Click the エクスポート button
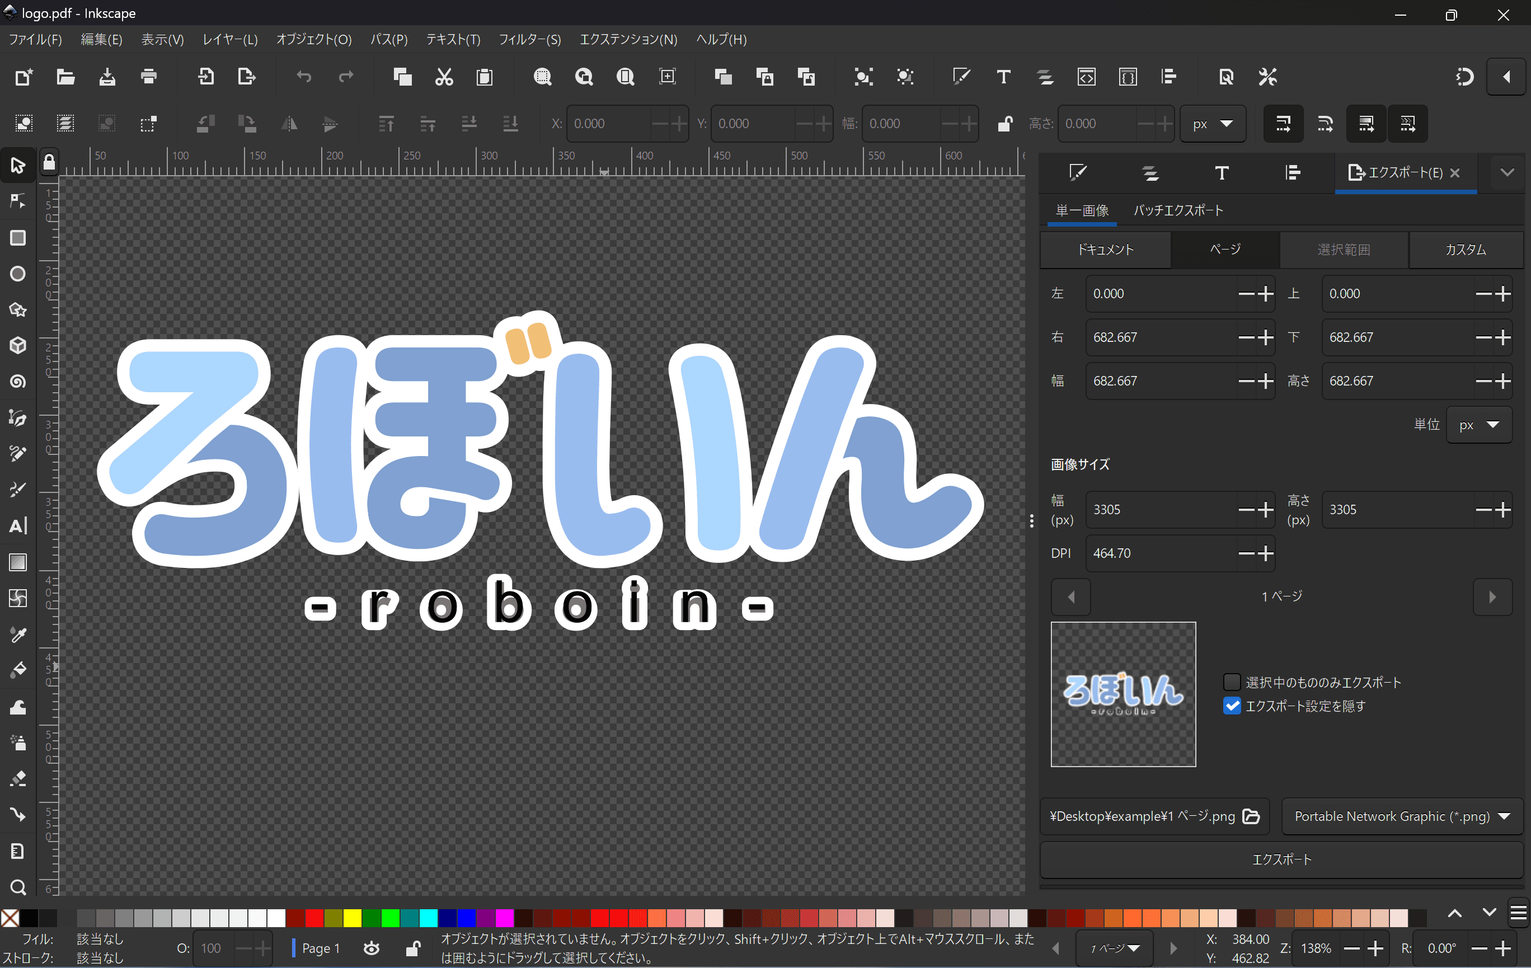This screenshot has height=968, width=1531. tap(1282, 859)
